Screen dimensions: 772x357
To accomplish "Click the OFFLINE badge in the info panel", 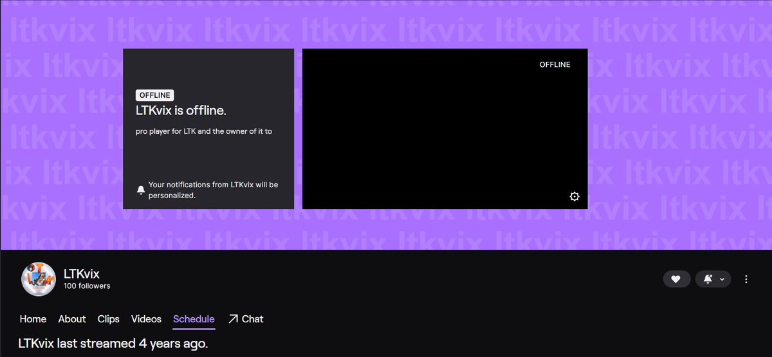I will tap(155, 95).
